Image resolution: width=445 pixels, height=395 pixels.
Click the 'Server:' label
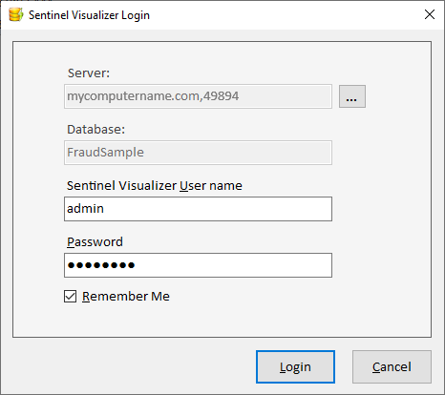point(89,73)
